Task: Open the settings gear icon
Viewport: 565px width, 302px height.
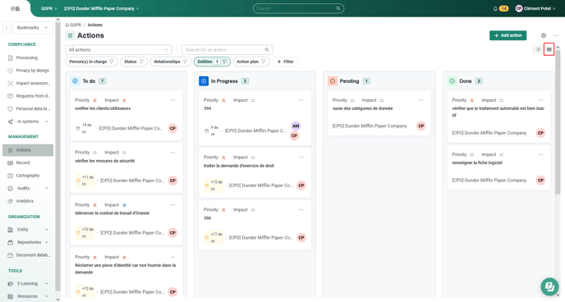Action: (544, 35)
